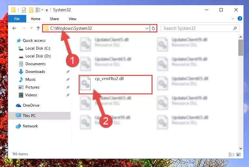
Task: Open the Downloads folder in the sidebar
Action: click(x=35, y=72)
